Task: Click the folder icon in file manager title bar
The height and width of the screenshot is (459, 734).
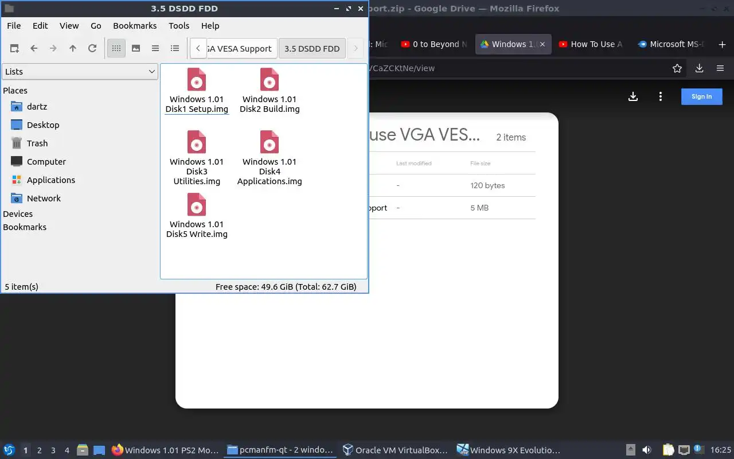Action: point(9,9)
